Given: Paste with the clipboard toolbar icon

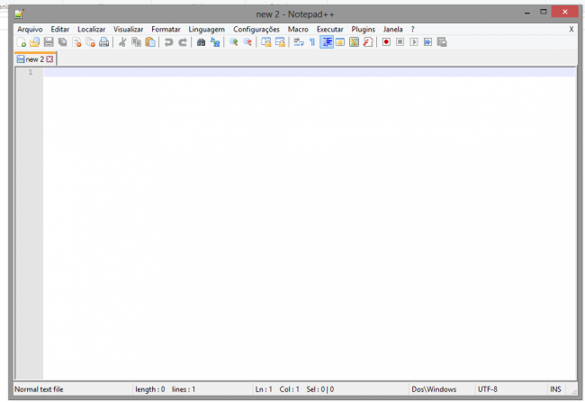Looking at the screenshot, I should [x=150, y=42].
